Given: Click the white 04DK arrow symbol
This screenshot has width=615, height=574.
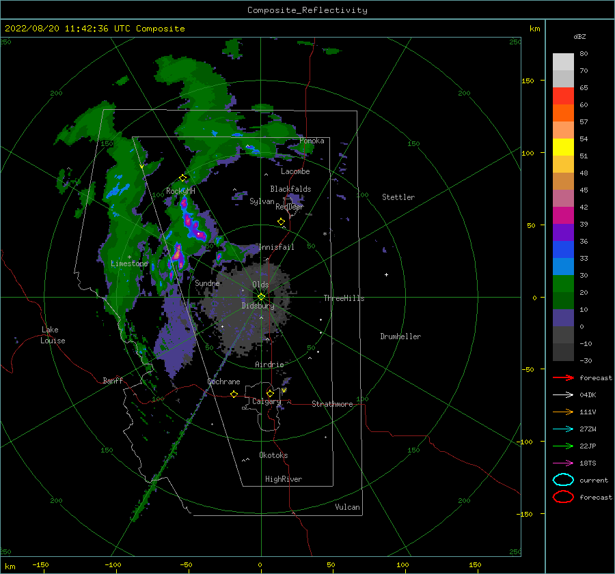Looking at the screenshot, I should (x=563, y=394).
